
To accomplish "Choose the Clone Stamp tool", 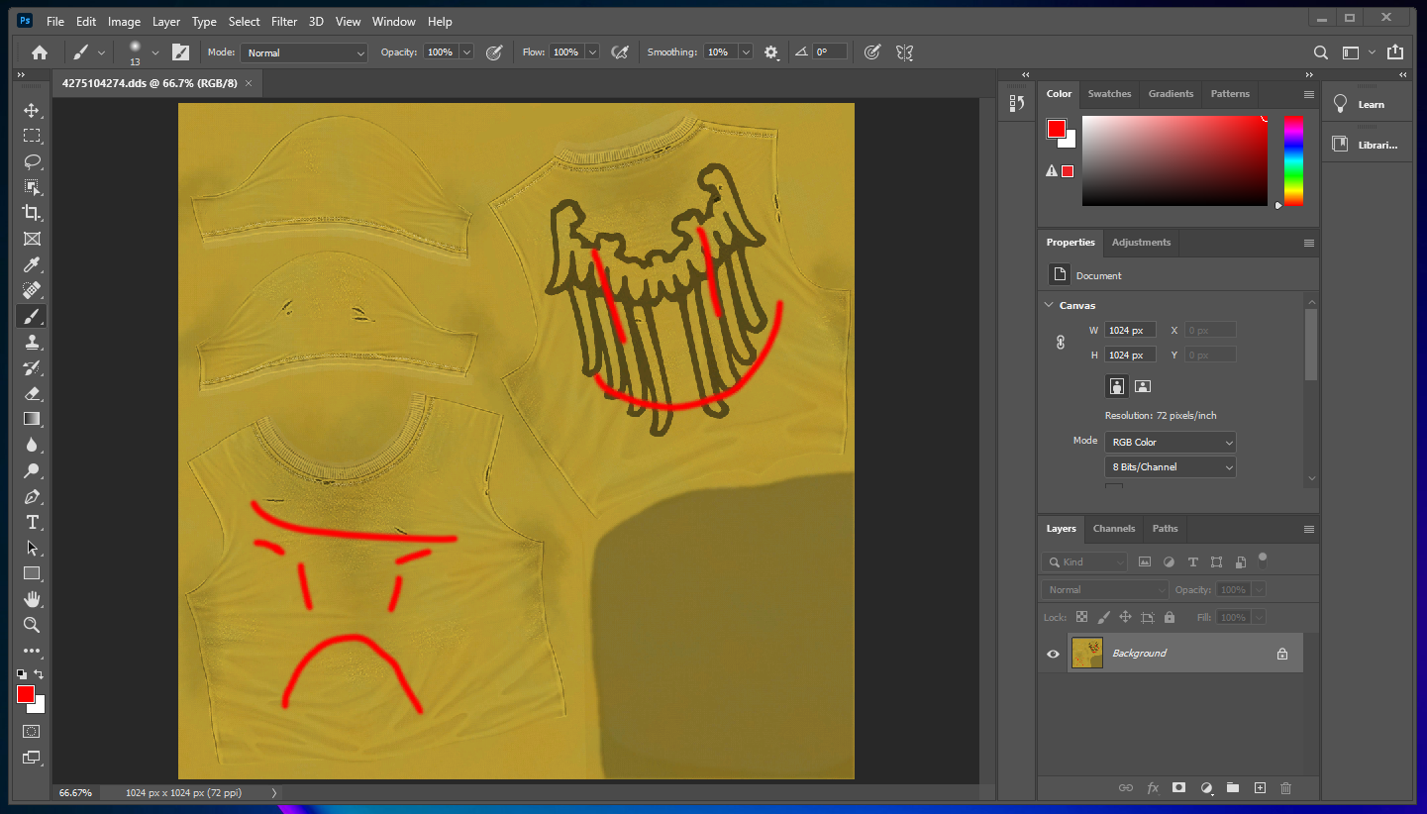I will click(x=32, y=343).
